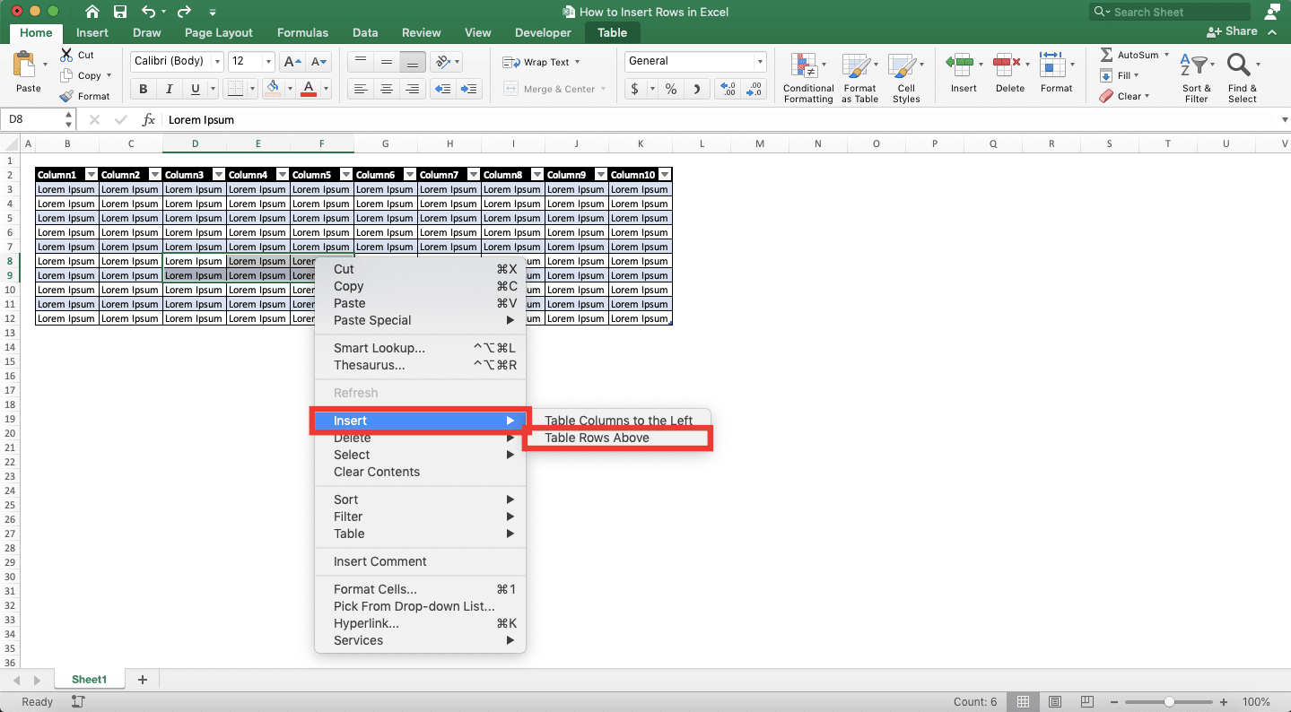Click the Find & Select icon
The width and height of the screenshot is (1291, 712).
[x=1242, y=66]
